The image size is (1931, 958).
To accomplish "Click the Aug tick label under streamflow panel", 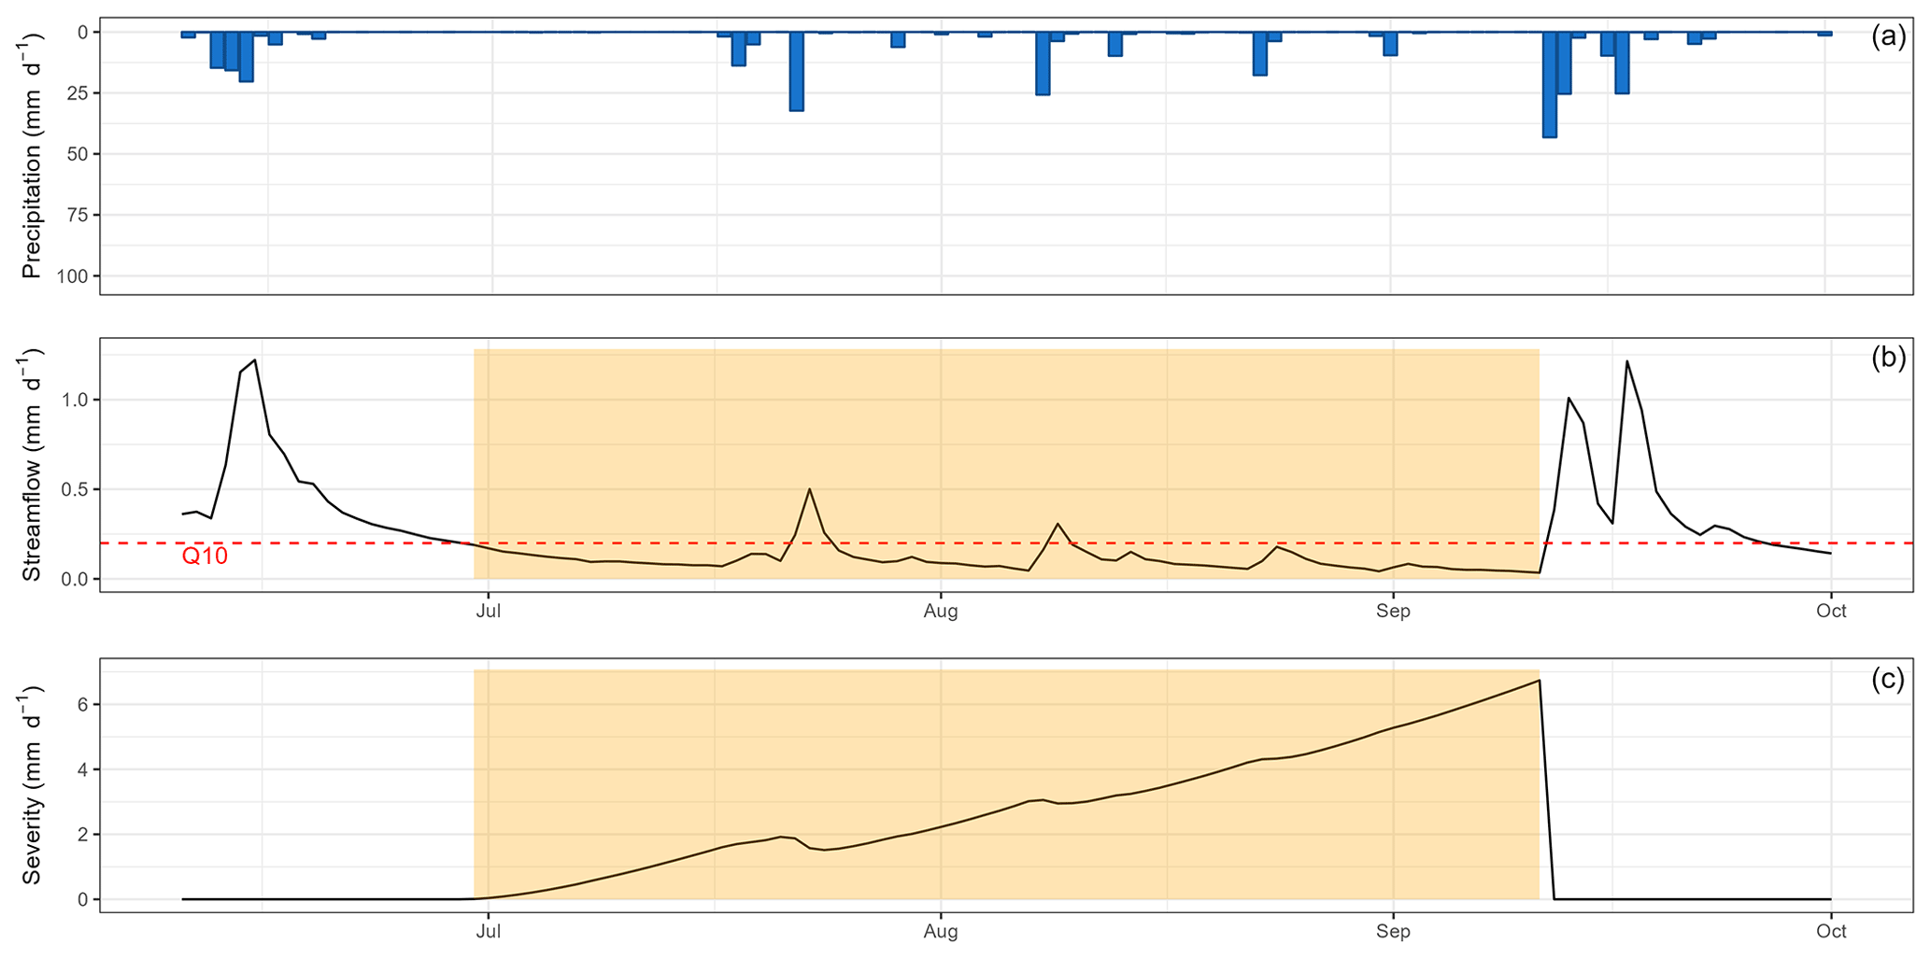I will point(941,612).
